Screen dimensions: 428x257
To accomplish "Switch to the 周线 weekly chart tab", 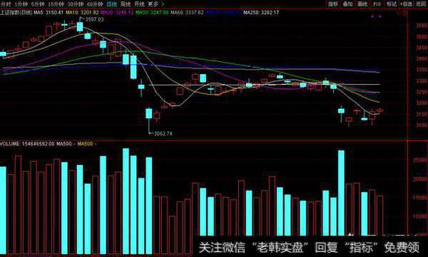I will click(x=126, y=4).
